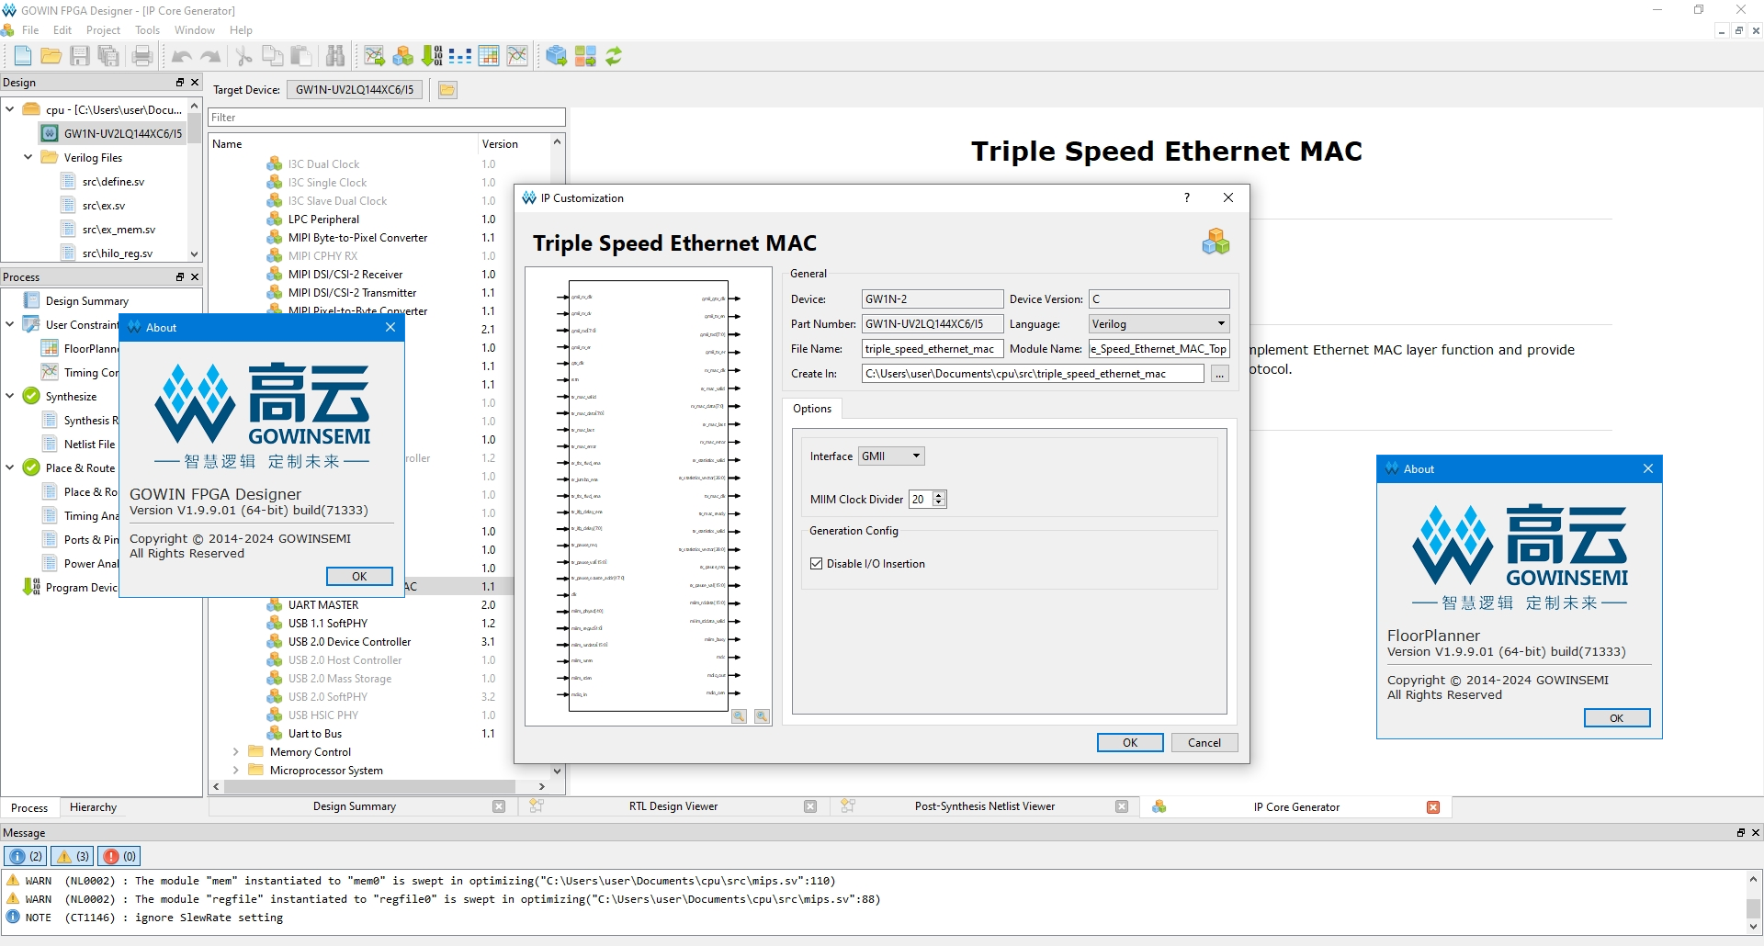Open the Language Verilog dropdown

coord(1159,324)
